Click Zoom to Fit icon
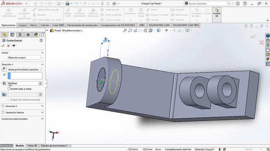 125,31
